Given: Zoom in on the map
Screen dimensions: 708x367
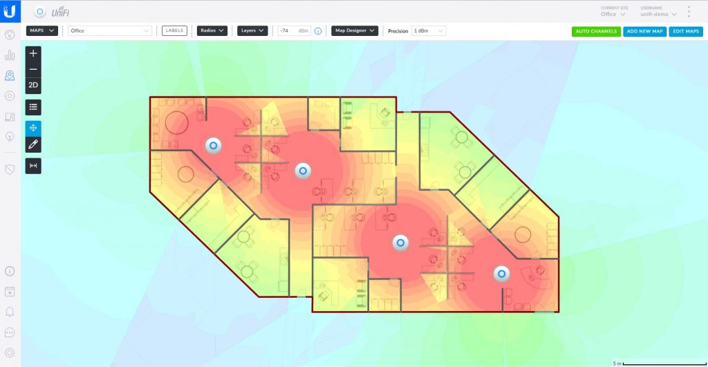Looking at the screenshot, I should 33,53.
